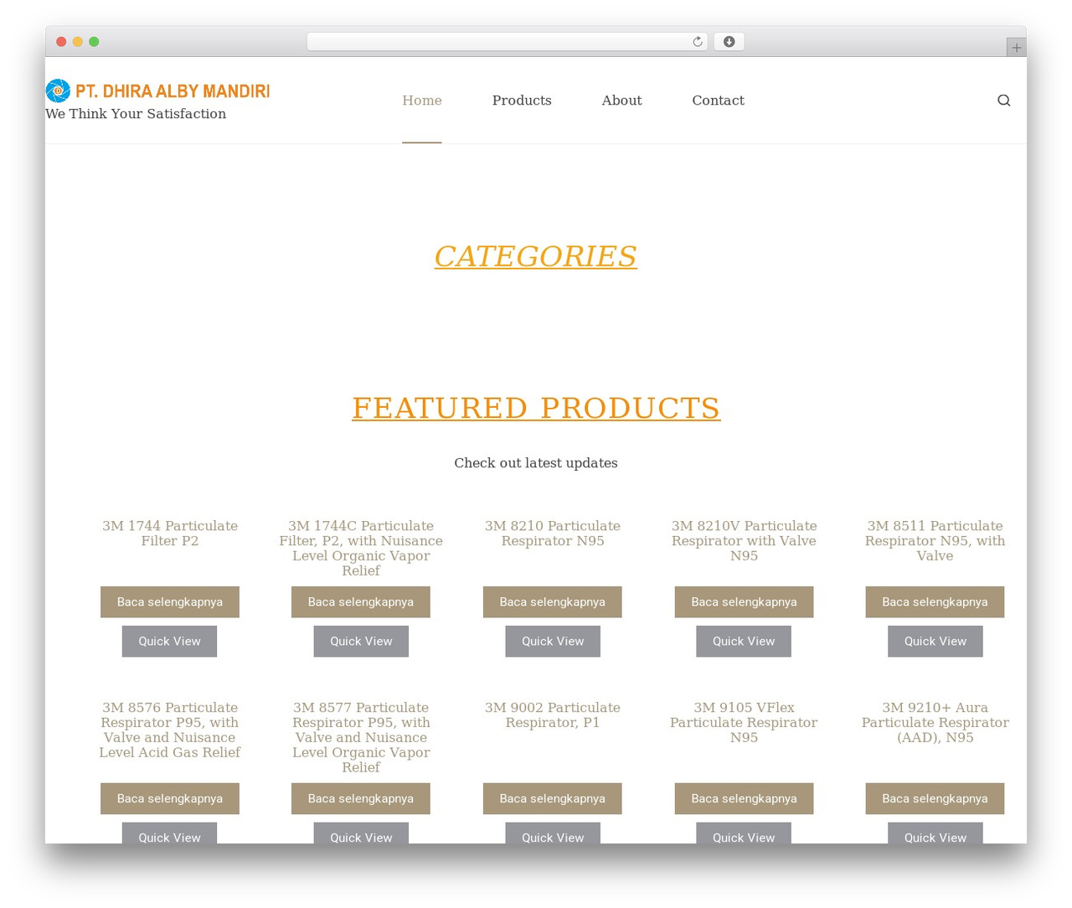Click the CATEGORIES heading link

coord(536,256)
